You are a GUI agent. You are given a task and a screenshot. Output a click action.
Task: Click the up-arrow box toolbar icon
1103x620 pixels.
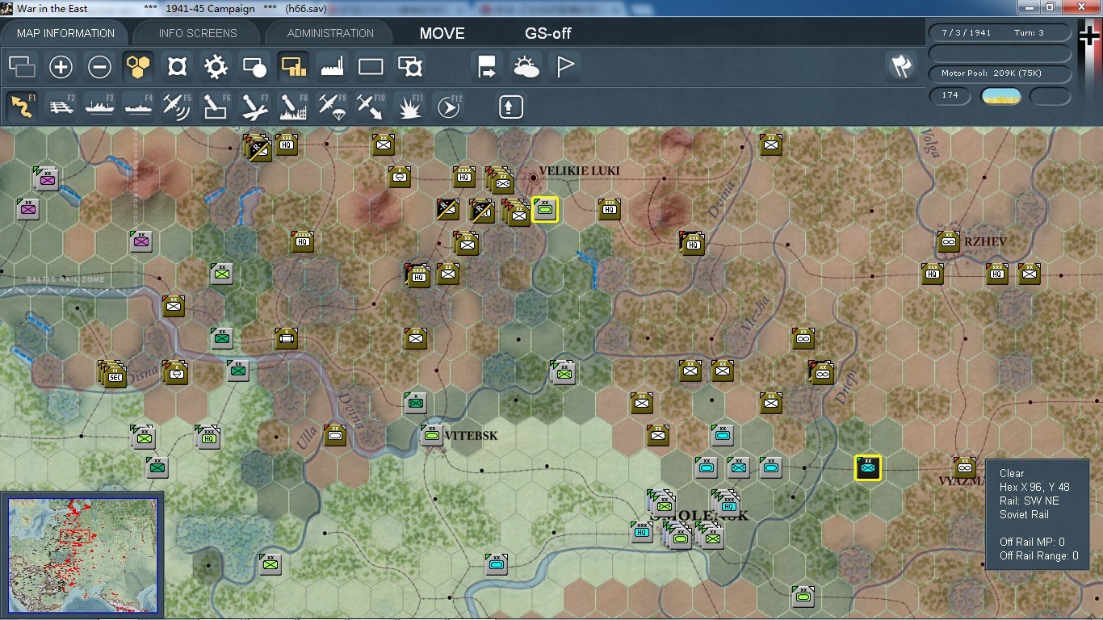510,107
